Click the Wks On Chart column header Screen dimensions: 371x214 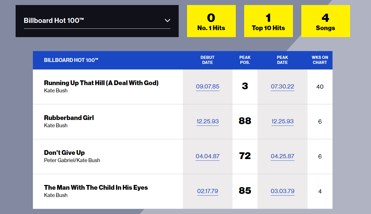pos(320,60)
